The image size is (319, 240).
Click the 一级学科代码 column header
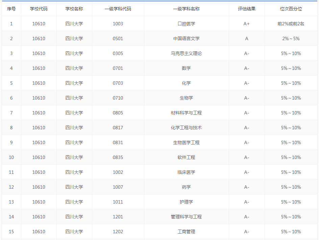pyautogui.click(x=118, y=9)
